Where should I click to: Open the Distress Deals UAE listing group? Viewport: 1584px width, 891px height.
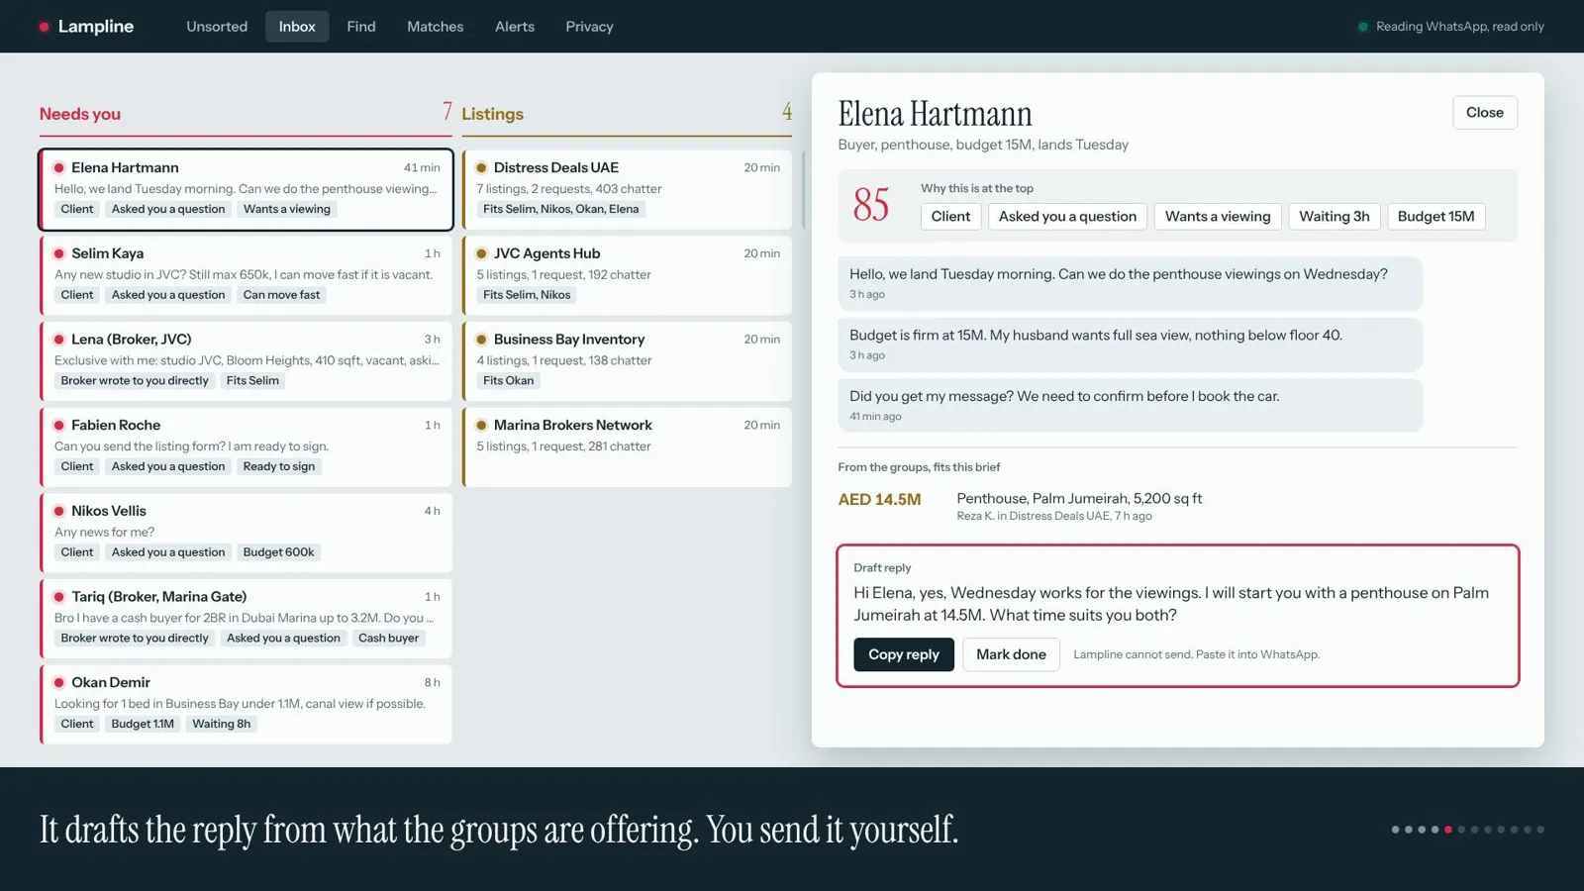coord(628,190)
